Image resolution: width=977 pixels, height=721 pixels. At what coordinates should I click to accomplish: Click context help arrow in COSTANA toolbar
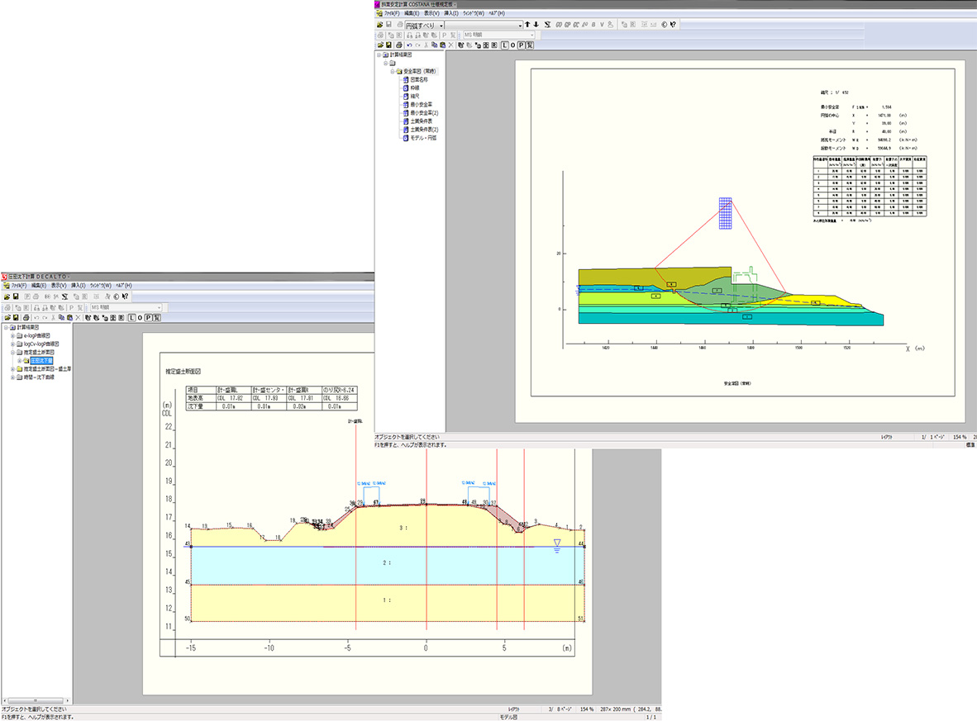tap(673, 25)
